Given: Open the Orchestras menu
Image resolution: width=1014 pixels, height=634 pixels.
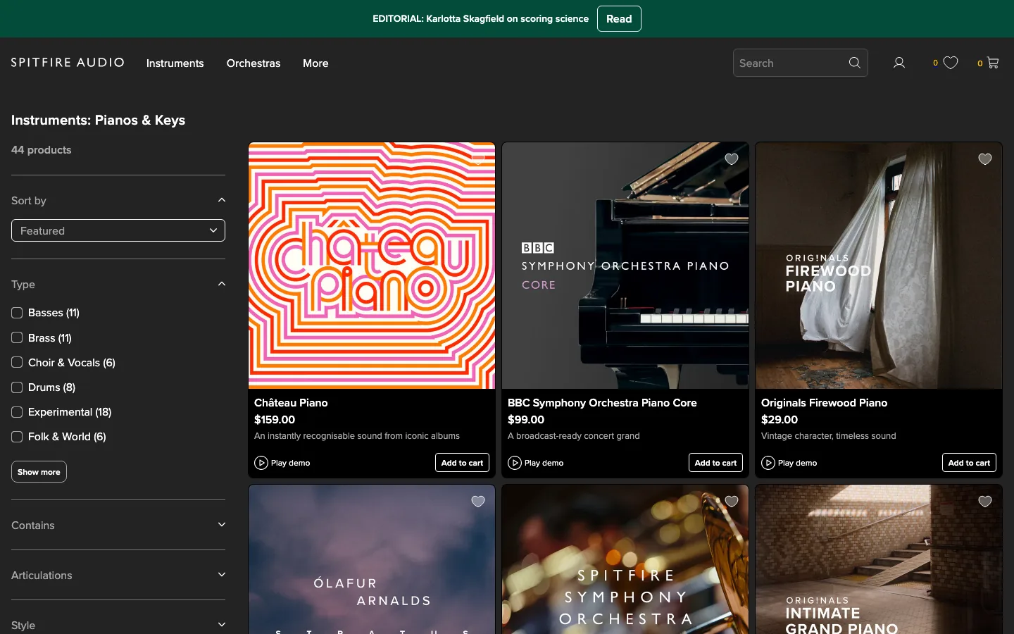Looking at the screenshot, I should click(254, 63).
